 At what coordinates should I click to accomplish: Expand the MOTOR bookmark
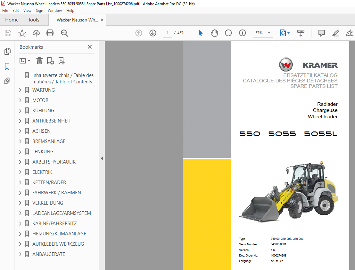pyautogui.click(x=20, y=100)
